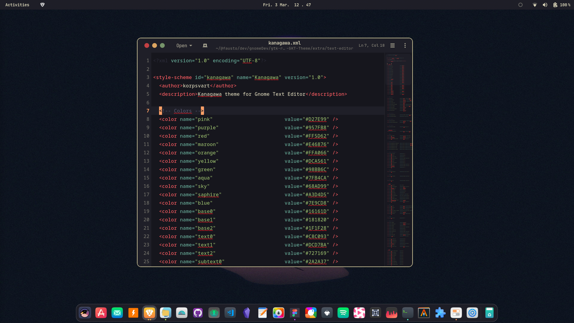This screenshot has height=323, width=574.
Task: Open Figma from the dock
Action: click(x=295, y=313)
